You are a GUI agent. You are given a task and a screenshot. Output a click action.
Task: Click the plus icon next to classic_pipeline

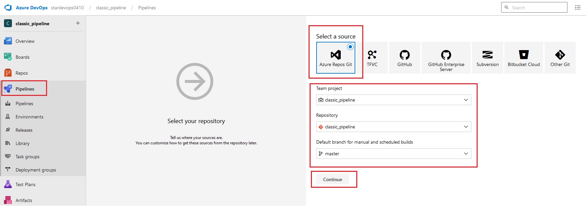78,23
